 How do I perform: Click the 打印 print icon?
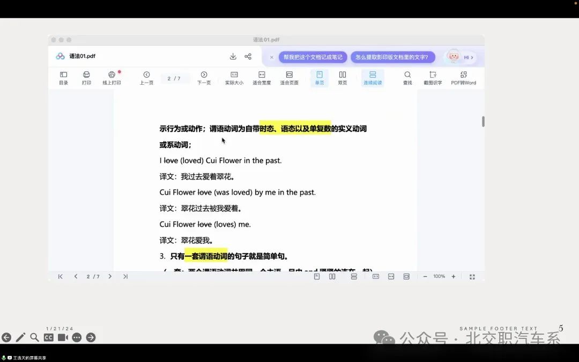click(x=86, y=78)
